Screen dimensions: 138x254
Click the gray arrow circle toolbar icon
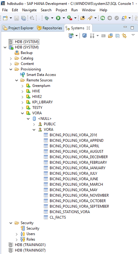pyautogui.click(x=110, y=18)
